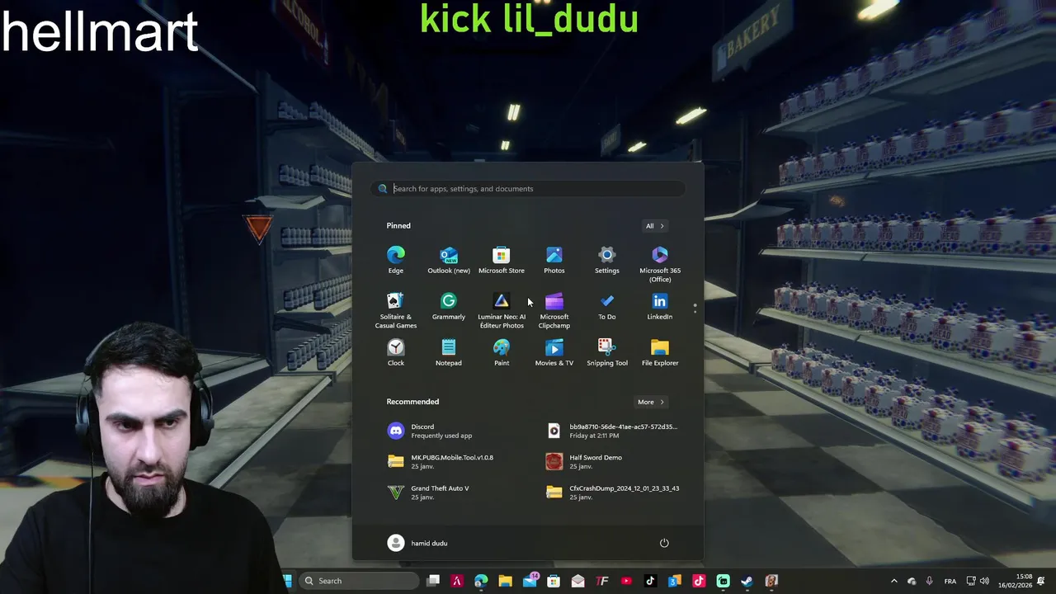Switch FRA input language indicator
The height and width of the screenshot is (594, 1056).
click(950, 581)
